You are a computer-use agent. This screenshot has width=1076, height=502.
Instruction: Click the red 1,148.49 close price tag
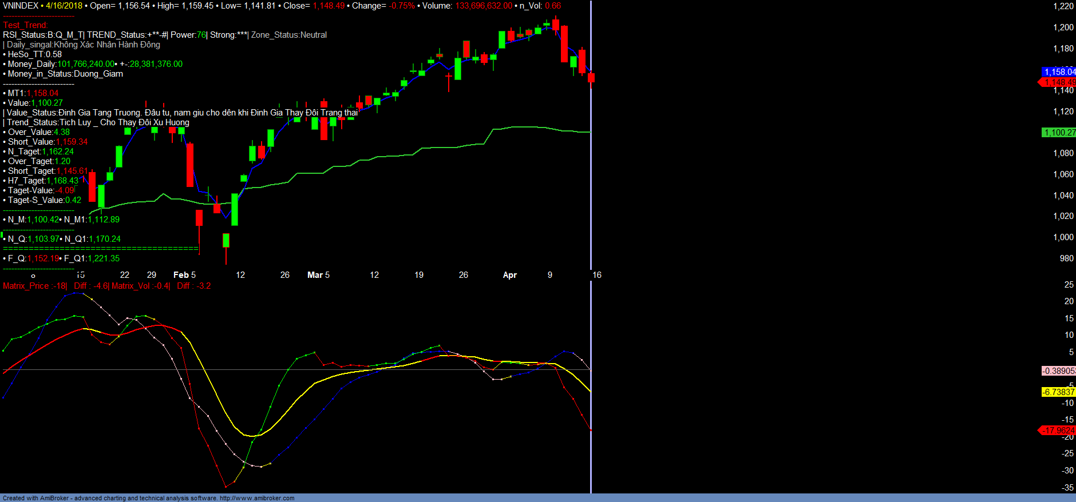1058,82
